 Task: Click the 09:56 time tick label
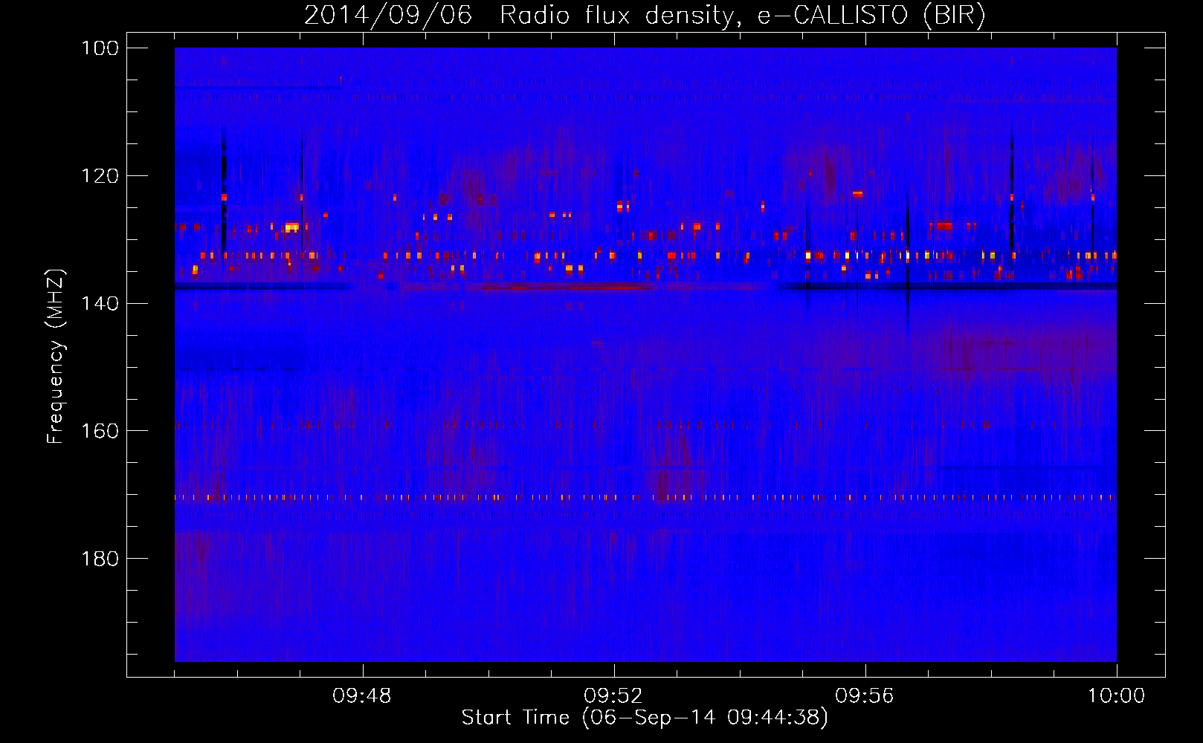point(865,696)
